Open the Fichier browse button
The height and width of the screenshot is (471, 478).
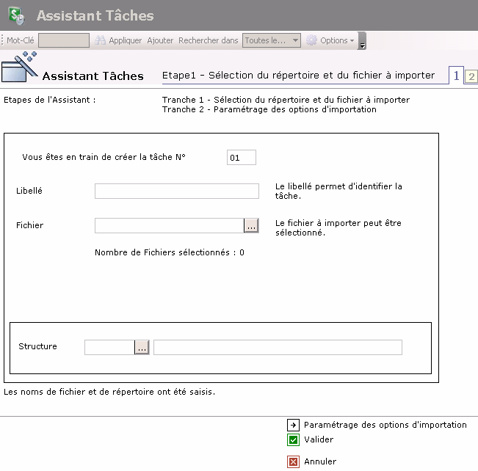[252, 226]
